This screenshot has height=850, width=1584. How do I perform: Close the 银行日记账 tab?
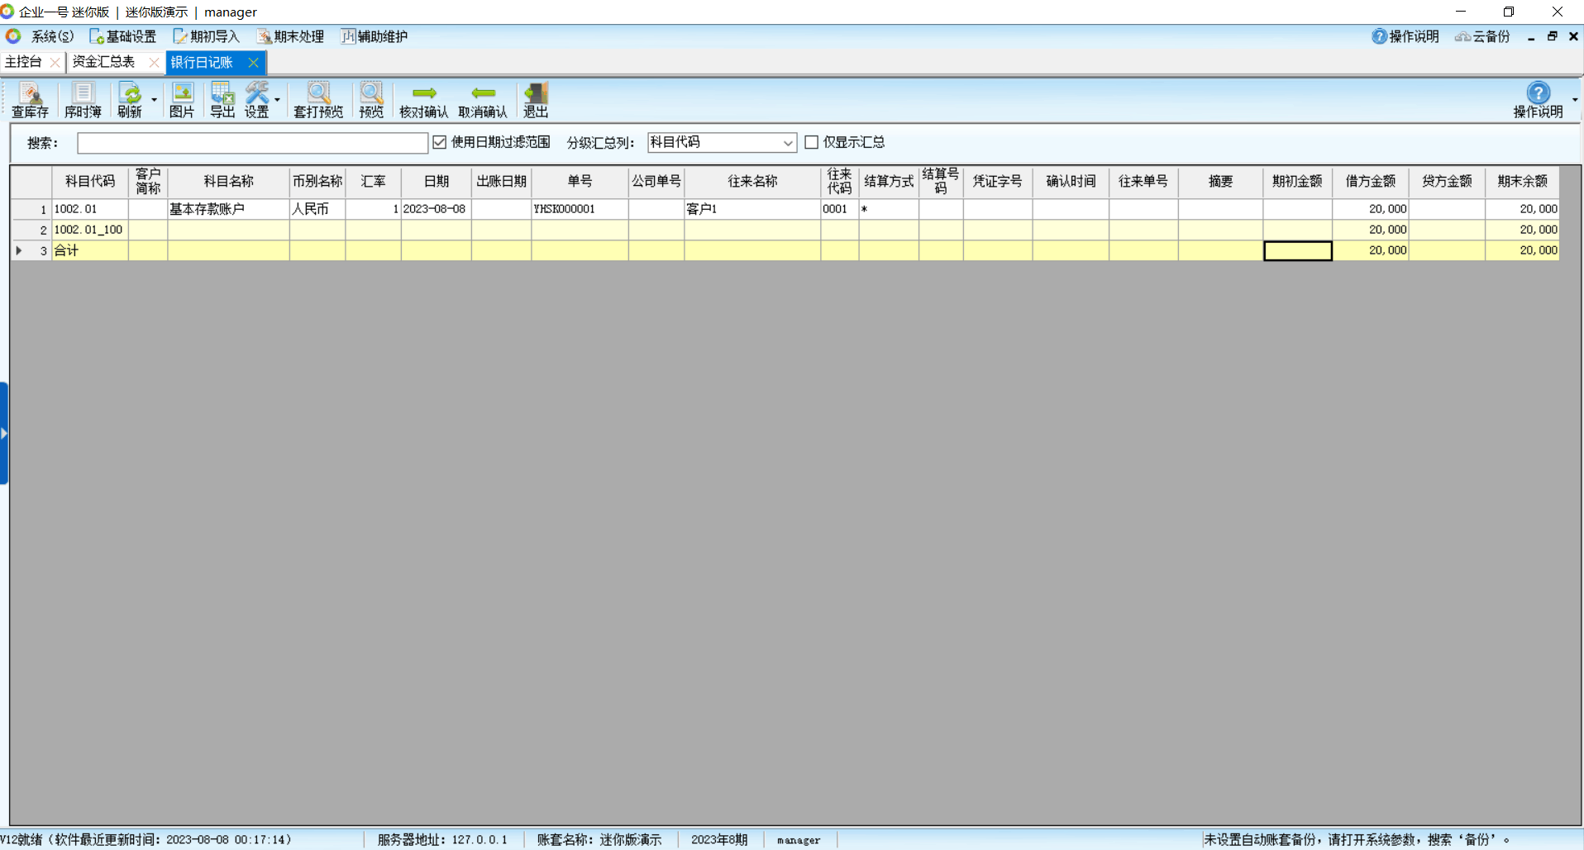[254, 63]
